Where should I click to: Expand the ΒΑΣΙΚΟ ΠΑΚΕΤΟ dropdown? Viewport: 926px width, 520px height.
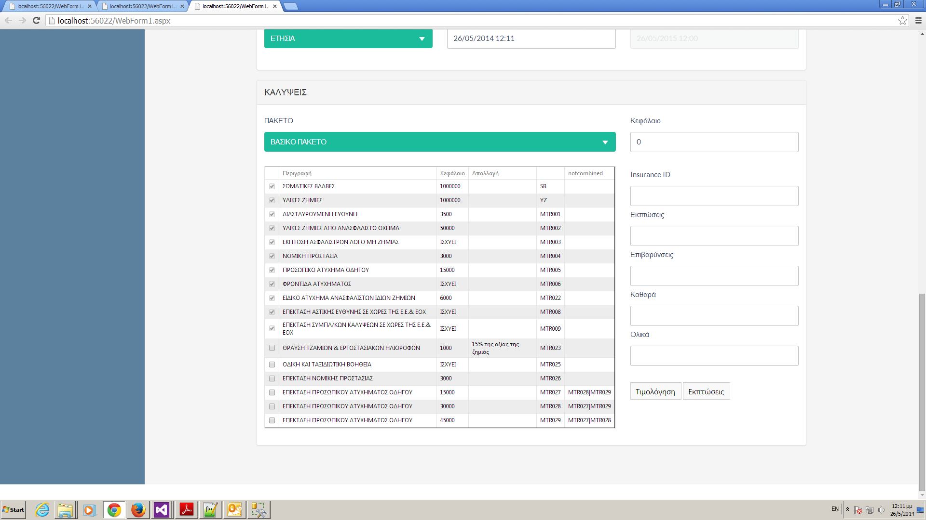pyautogui.click(x=439, y=142)
